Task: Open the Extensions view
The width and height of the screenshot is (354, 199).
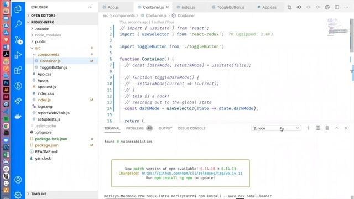Action: pos(18,70)
